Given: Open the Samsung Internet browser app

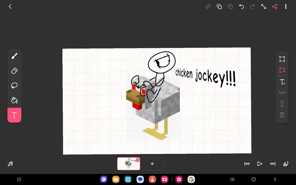Looking at the screenshot, I should pyautogui.click(x=104, y=179).
